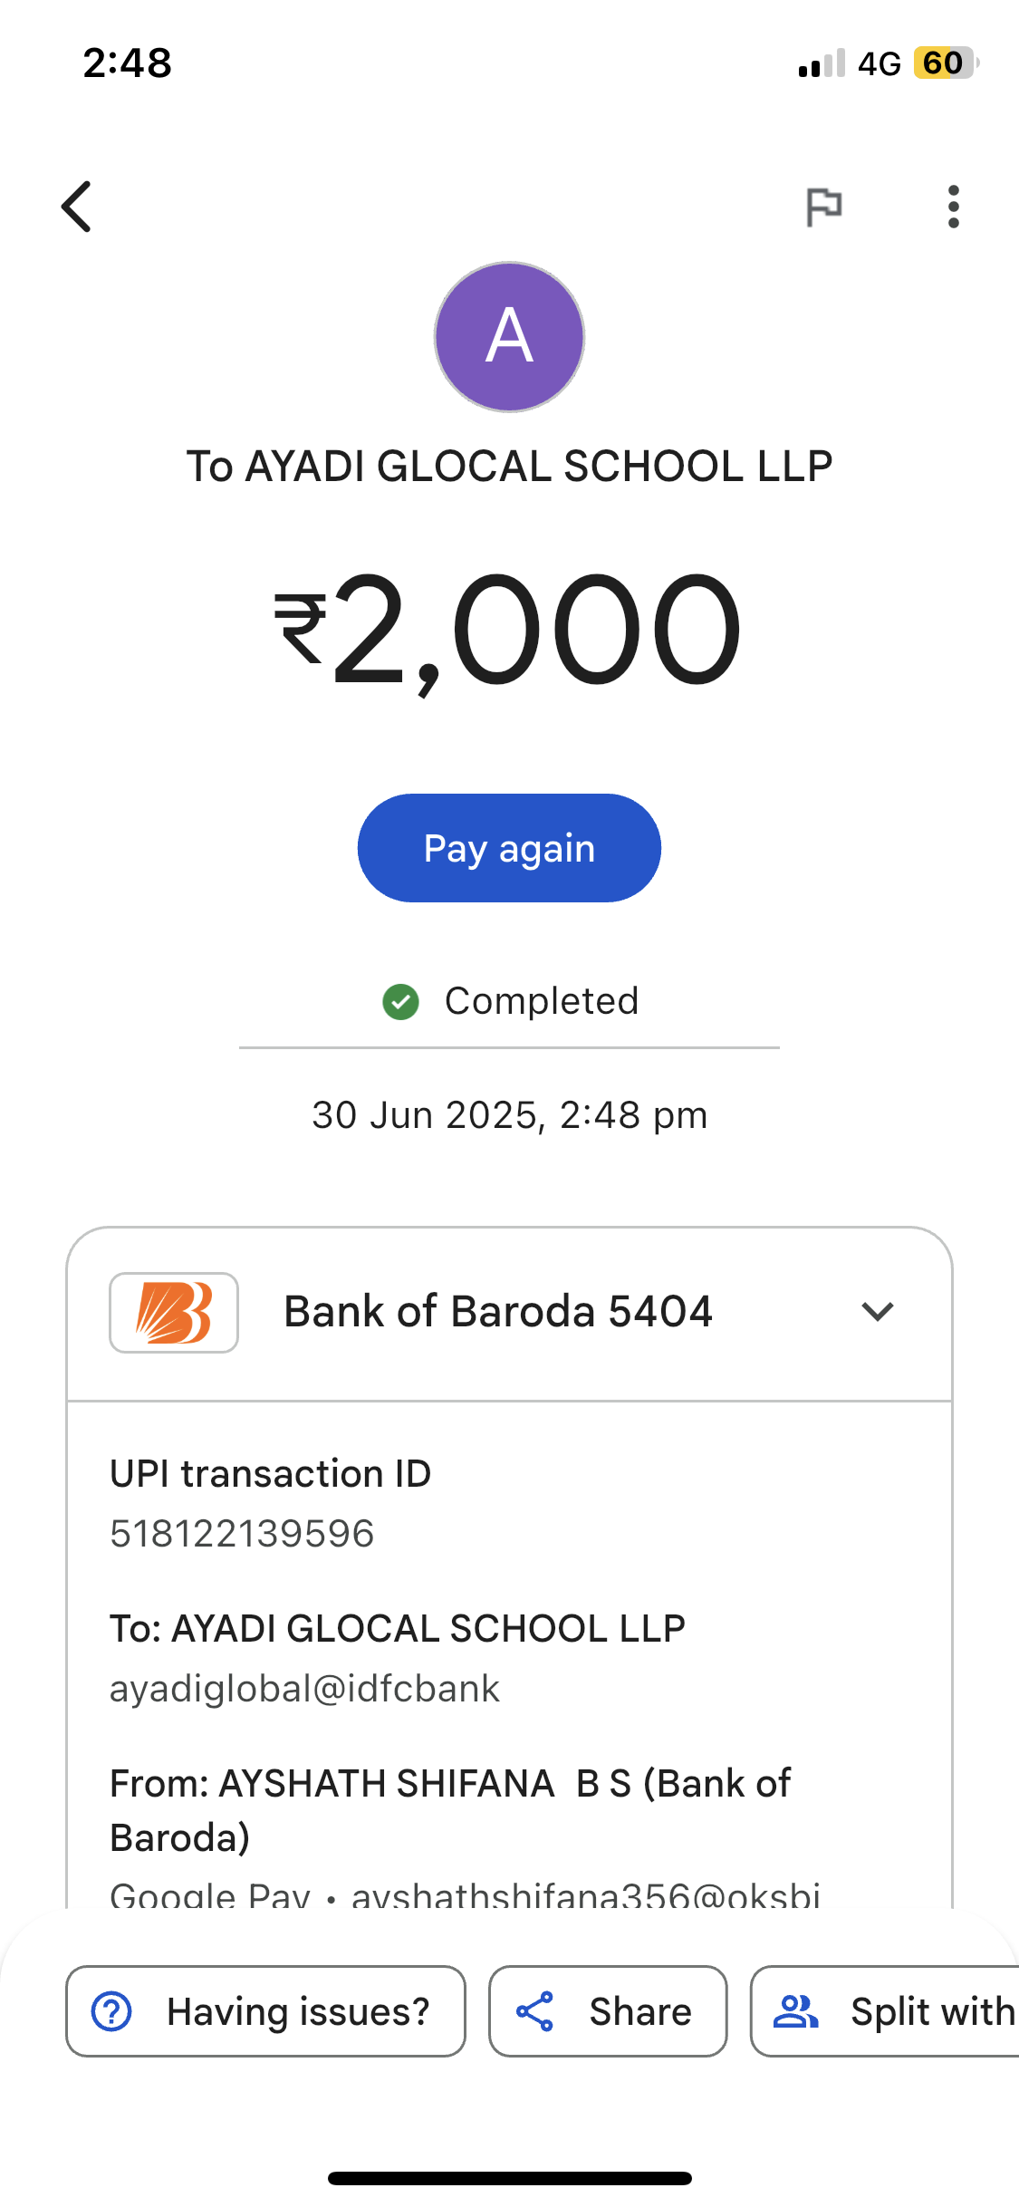Tap the question mark help icon
Screen dimensions: 1019x2207
click(112, 2011)
